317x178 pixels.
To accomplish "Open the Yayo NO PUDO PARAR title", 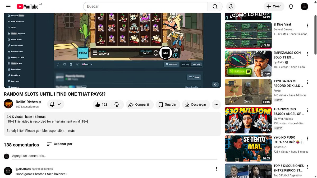I will [x=289, y=140].
